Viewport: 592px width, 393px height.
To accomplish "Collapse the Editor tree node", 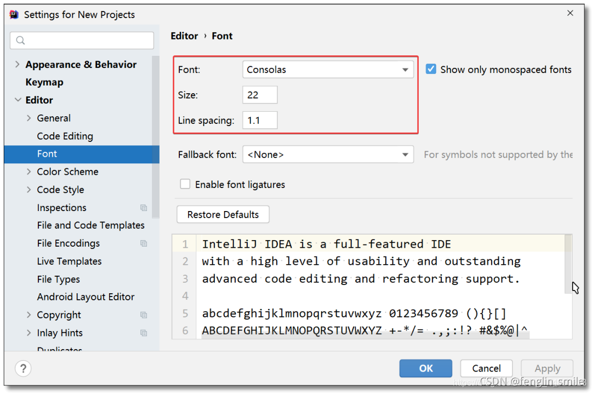I will 18,100.
